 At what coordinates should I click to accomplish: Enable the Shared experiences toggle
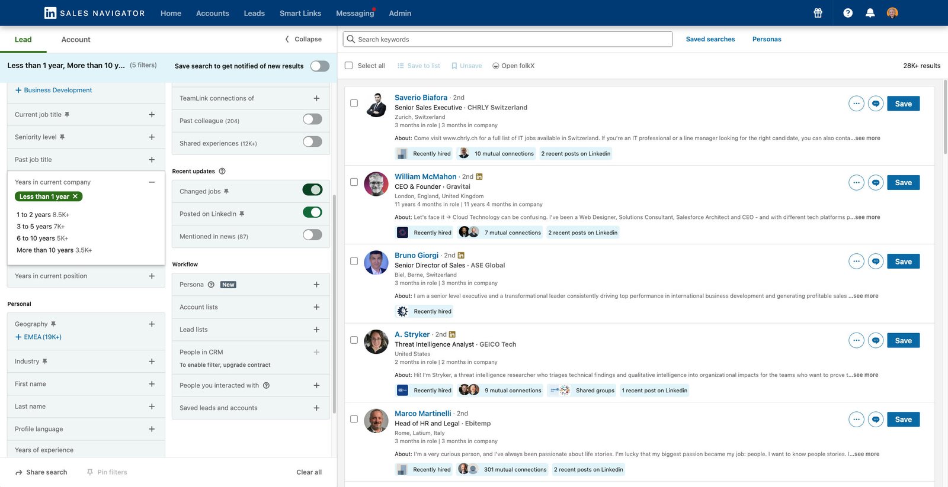pyautogui.click(x=312, y=142)
